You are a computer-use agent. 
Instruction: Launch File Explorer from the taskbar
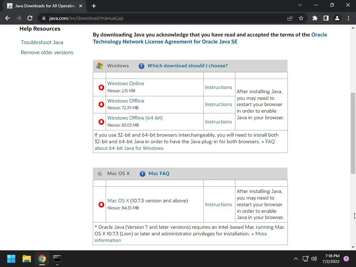tap(26, 259)
